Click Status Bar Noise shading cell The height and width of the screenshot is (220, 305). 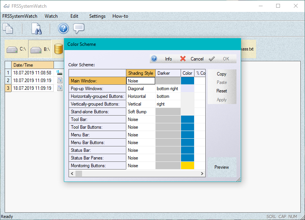[x=141, y=150]
